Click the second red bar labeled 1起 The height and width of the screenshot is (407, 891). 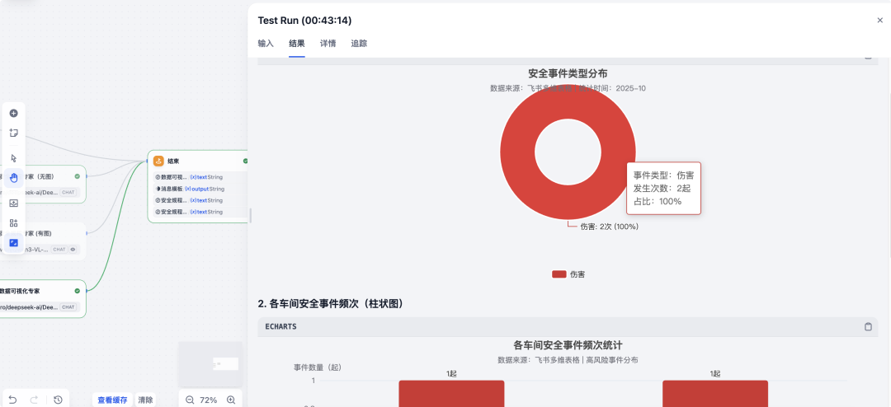click(714, 393)
